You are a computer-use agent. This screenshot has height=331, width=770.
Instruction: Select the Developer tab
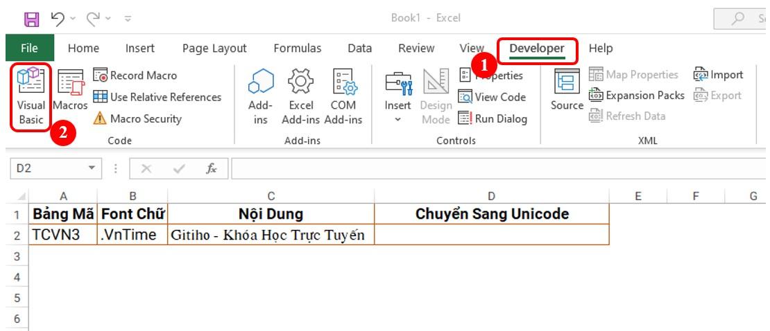[537, 48]
